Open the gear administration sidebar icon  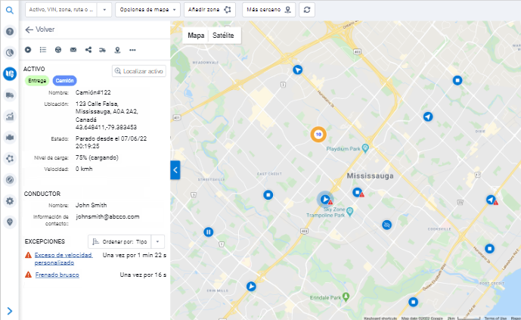[x=10, y=200]
